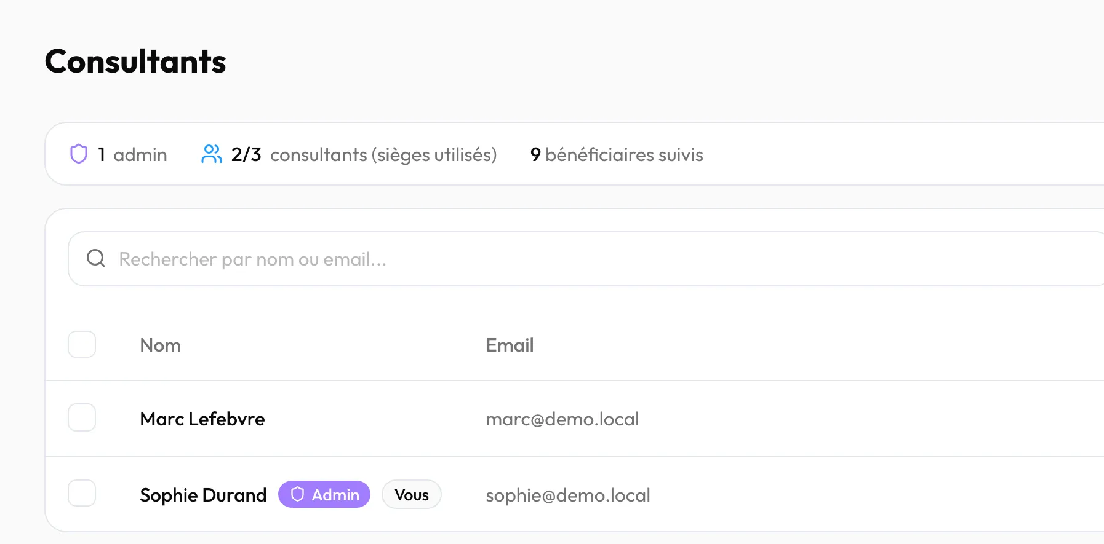Screen dimensions: 1104x544
Task: Click the "1 admin" stat text
Action: (132, 154)
